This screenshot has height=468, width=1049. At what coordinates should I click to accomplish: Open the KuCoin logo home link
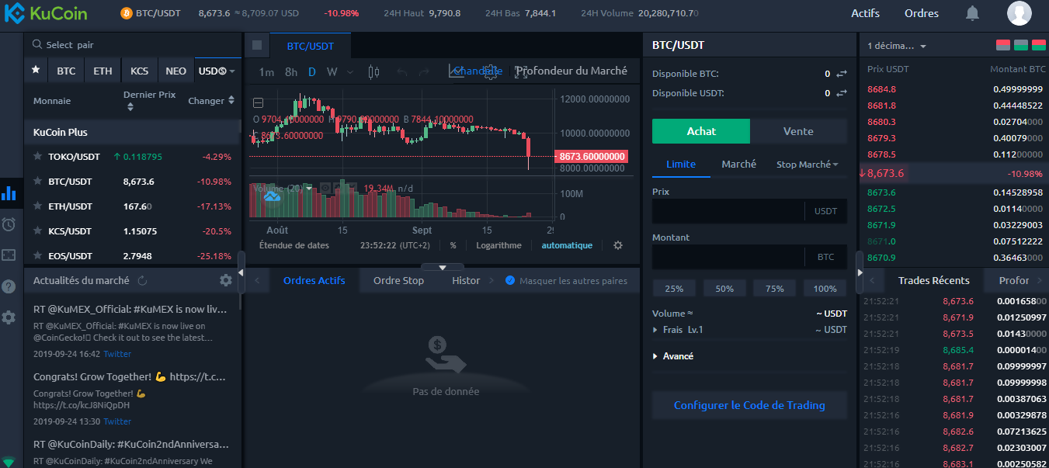pyautogui.click(x=46, y=13)
